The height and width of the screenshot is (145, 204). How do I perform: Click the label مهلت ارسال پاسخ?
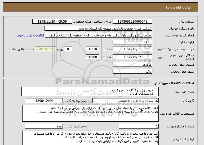pos(181,49)
